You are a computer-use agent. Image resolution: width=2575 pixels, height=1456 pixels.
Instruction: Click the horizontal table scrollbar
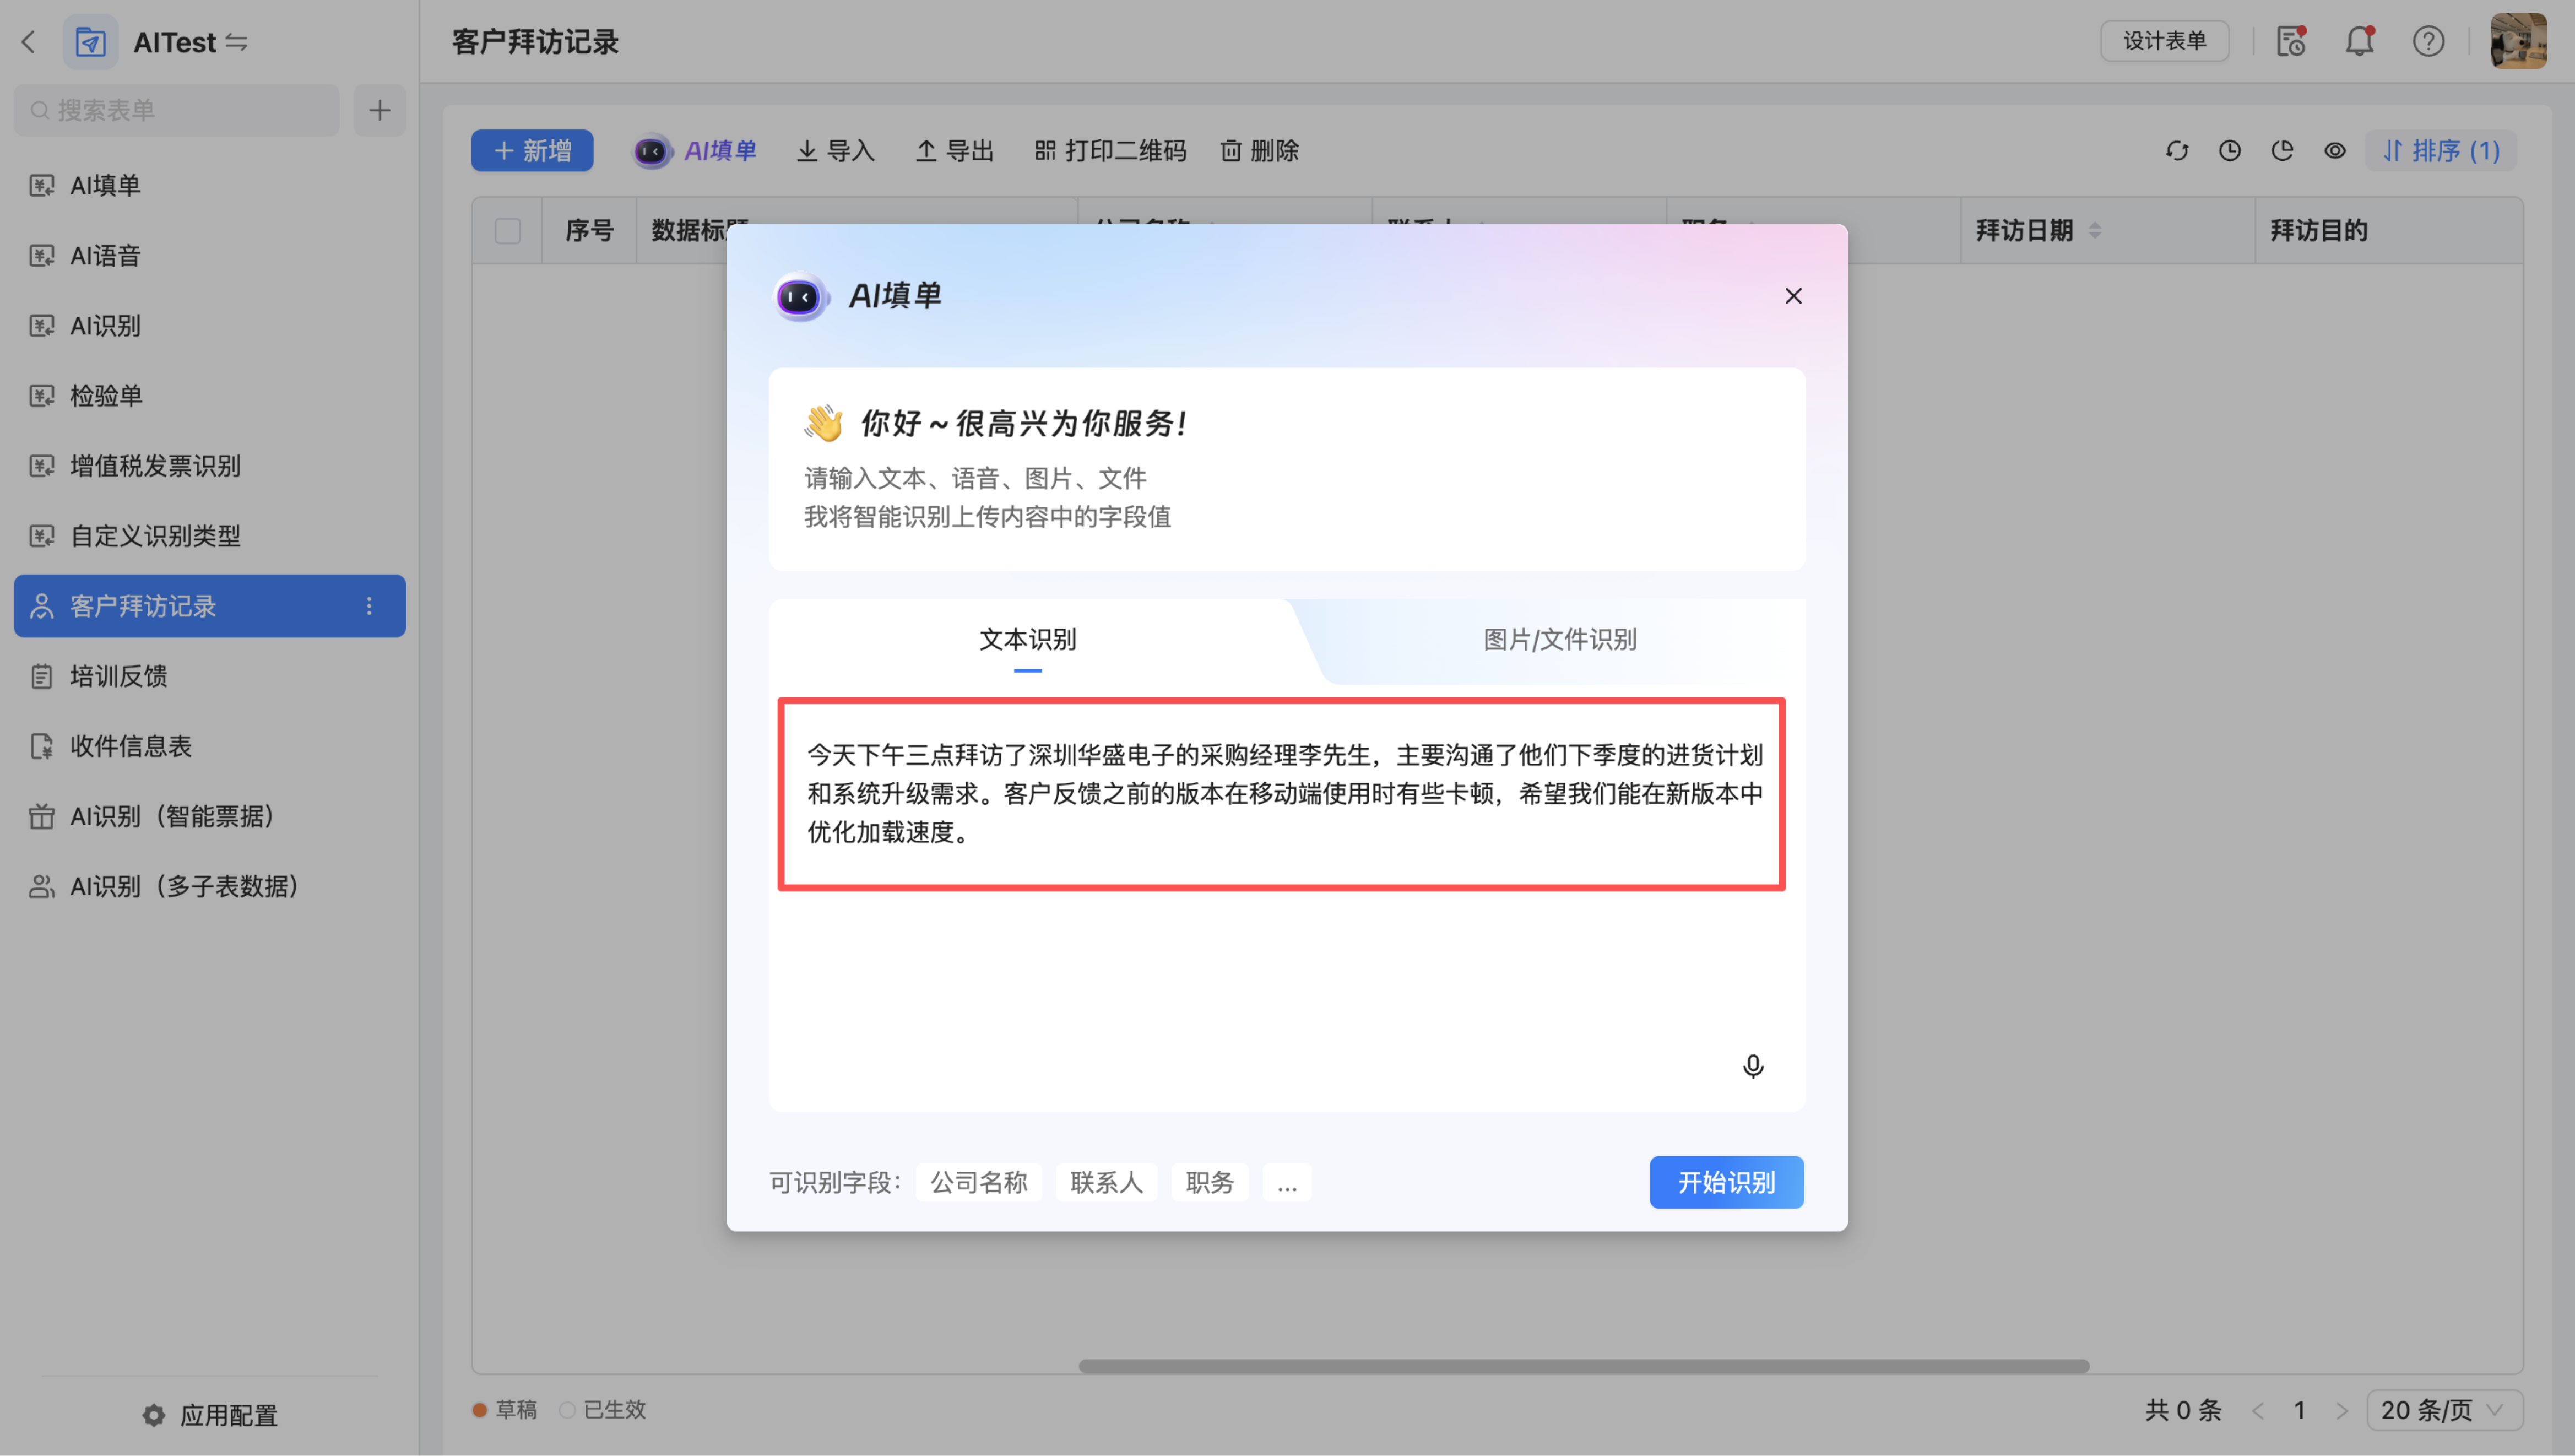[1584, 1366]
